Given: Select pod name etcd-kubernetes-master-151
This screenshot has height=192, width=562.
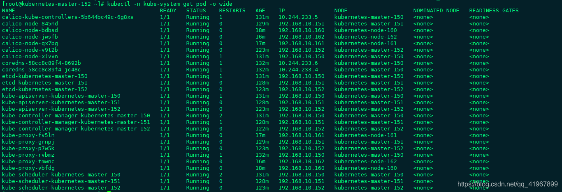Looking at the screenshot, I should [x=45, y=82].
